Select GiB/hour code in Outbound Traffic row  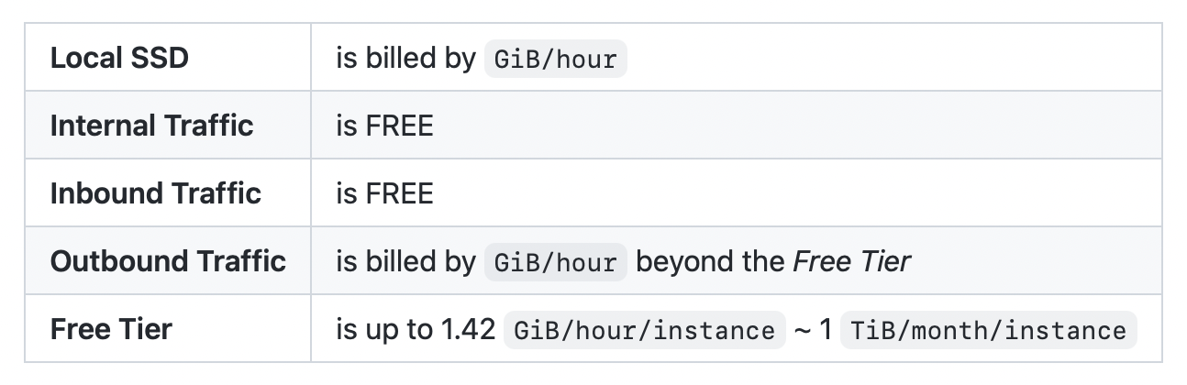(555, 263)
